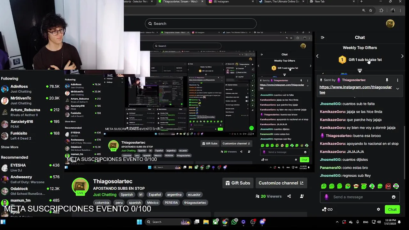Open Funkisito channel in Following list
The image size is (409, 230).
[x=30, y=136]
